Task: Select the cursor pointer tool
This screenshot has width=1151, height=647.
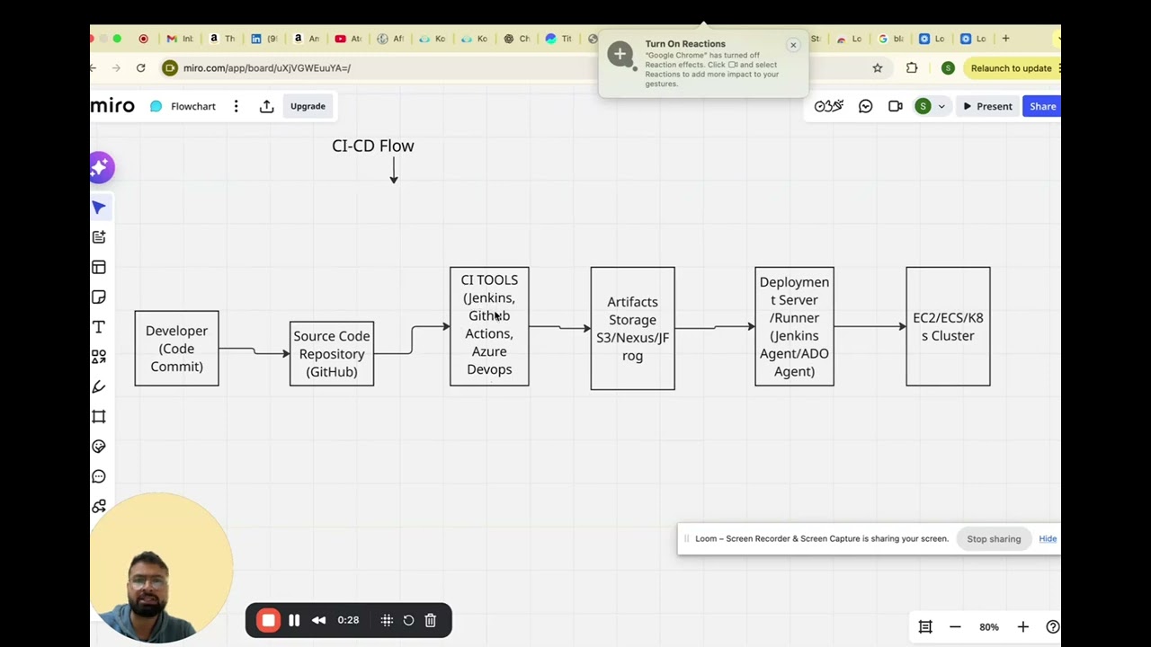Action: (99, 208)
